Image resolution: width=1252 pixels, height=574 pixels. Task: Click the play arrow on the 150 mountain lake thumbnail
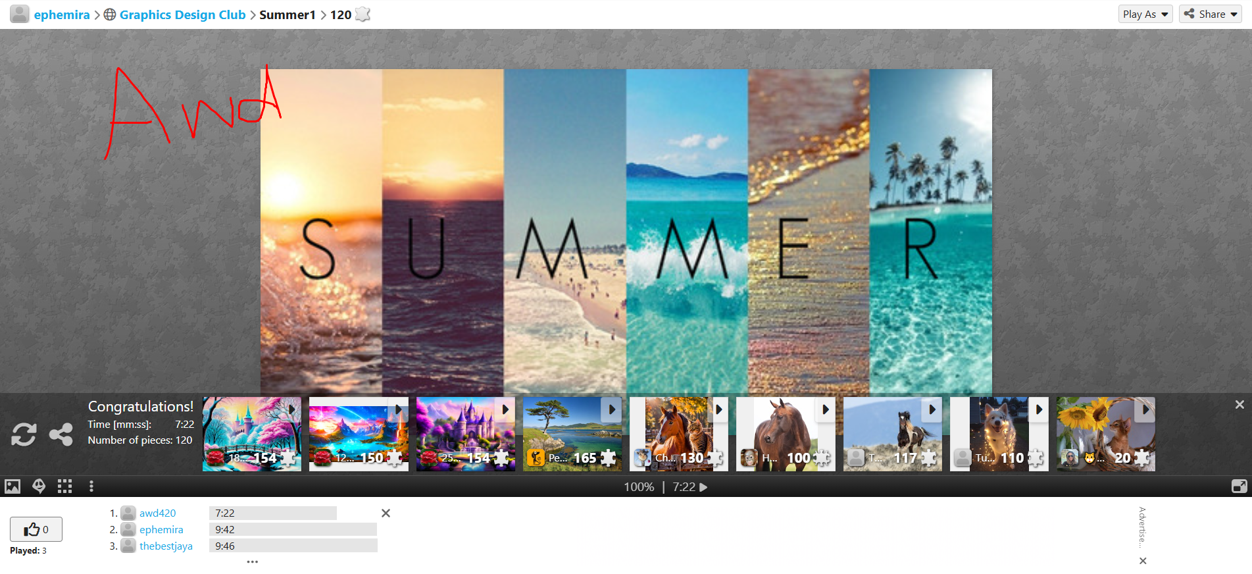click(398, 409)
